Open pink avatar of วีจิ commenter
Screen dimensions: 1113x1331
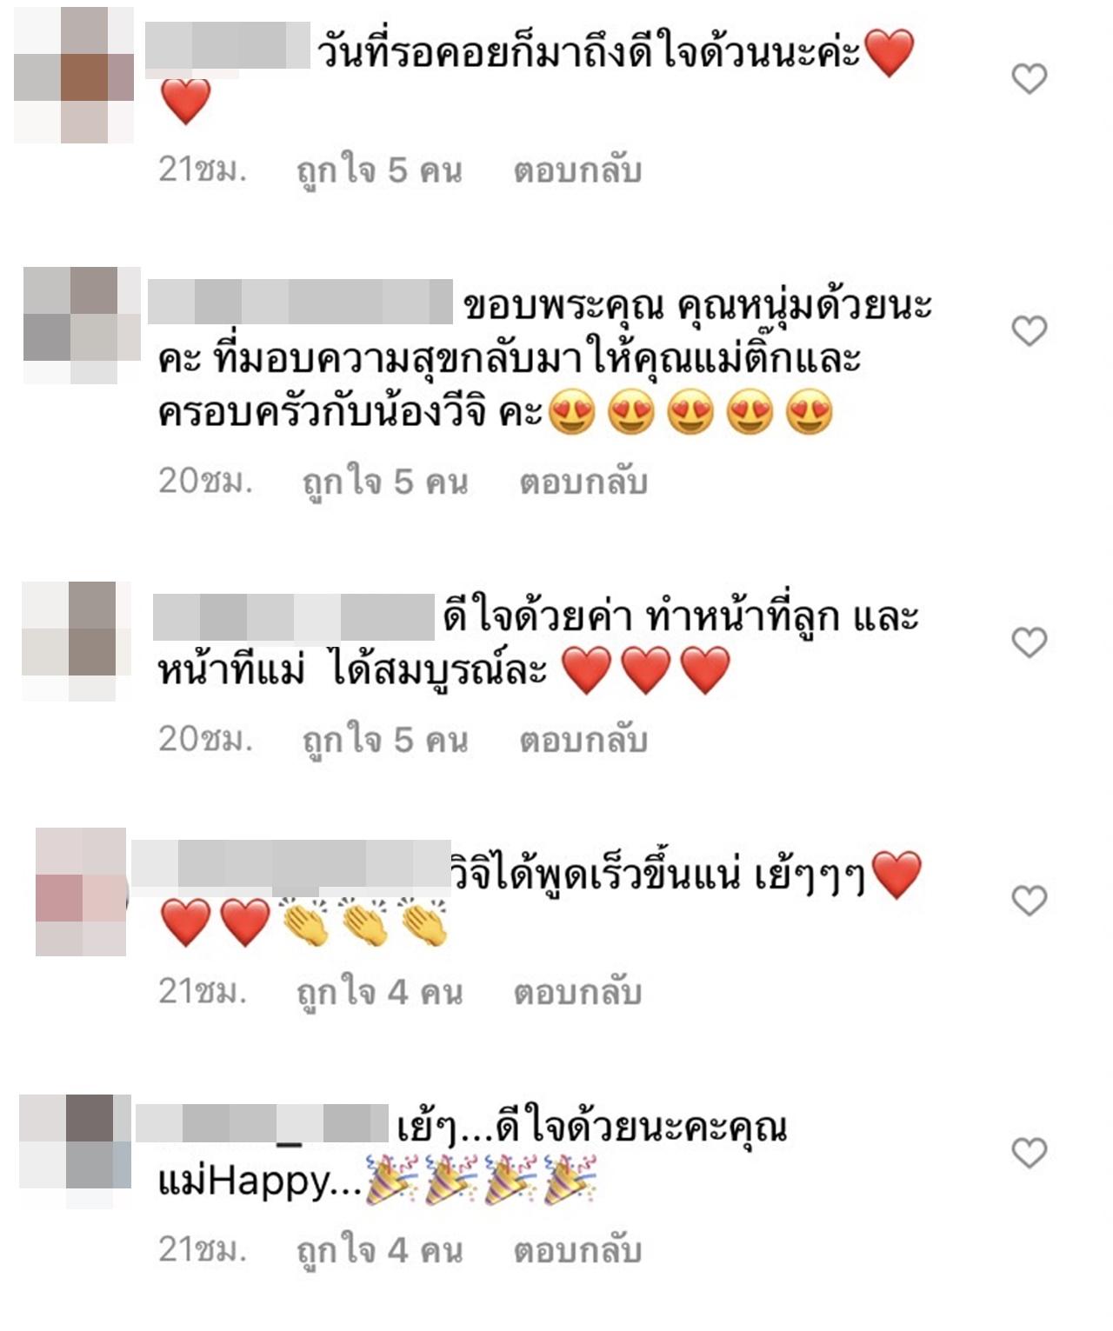[x=82, y=892]
